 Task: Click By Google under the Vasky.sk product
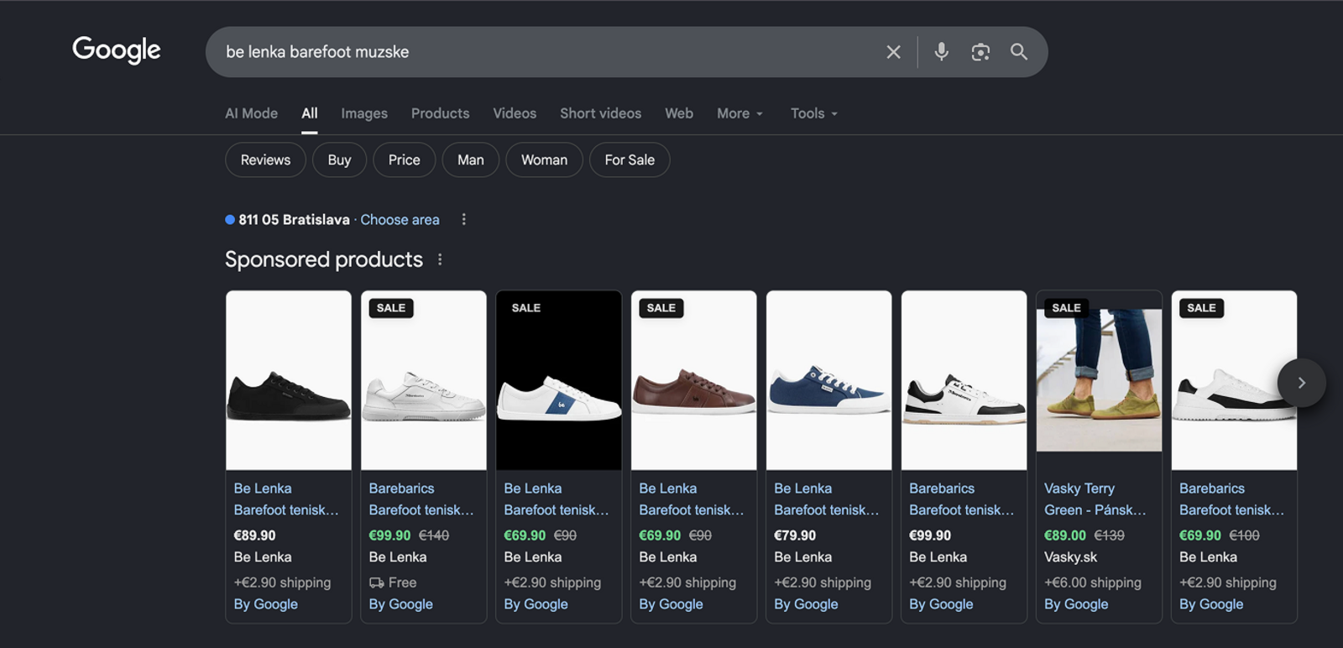[x=1076, y=604]
